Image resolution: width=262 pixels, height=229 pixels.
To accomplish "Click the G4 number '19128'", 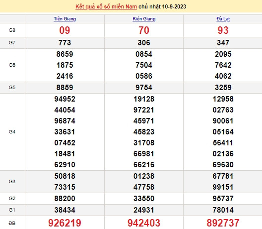I will coord(144,99).
